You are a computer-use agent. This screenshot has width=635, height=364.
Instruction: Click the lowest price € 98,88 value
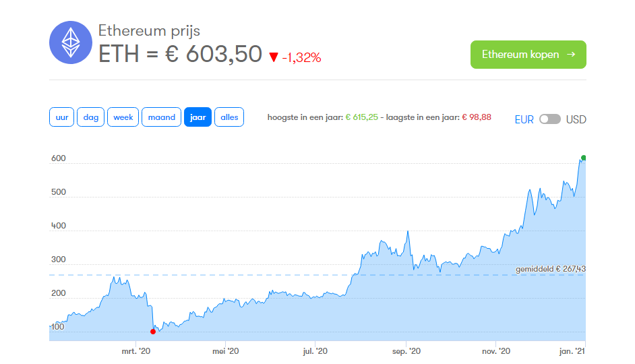pyautogui.click(x=476, y=117)
